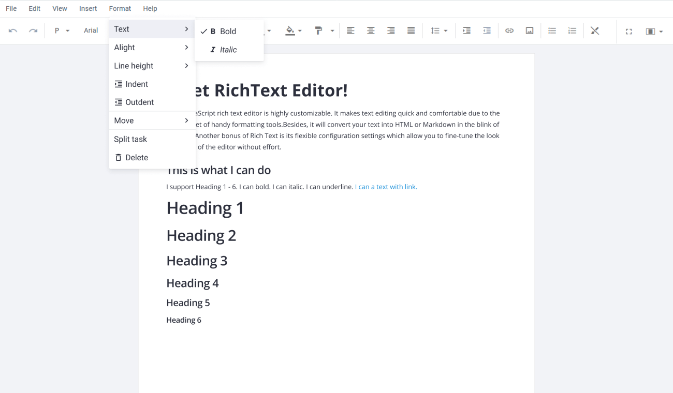Click the Undo arrow icon

click(13, 31)
